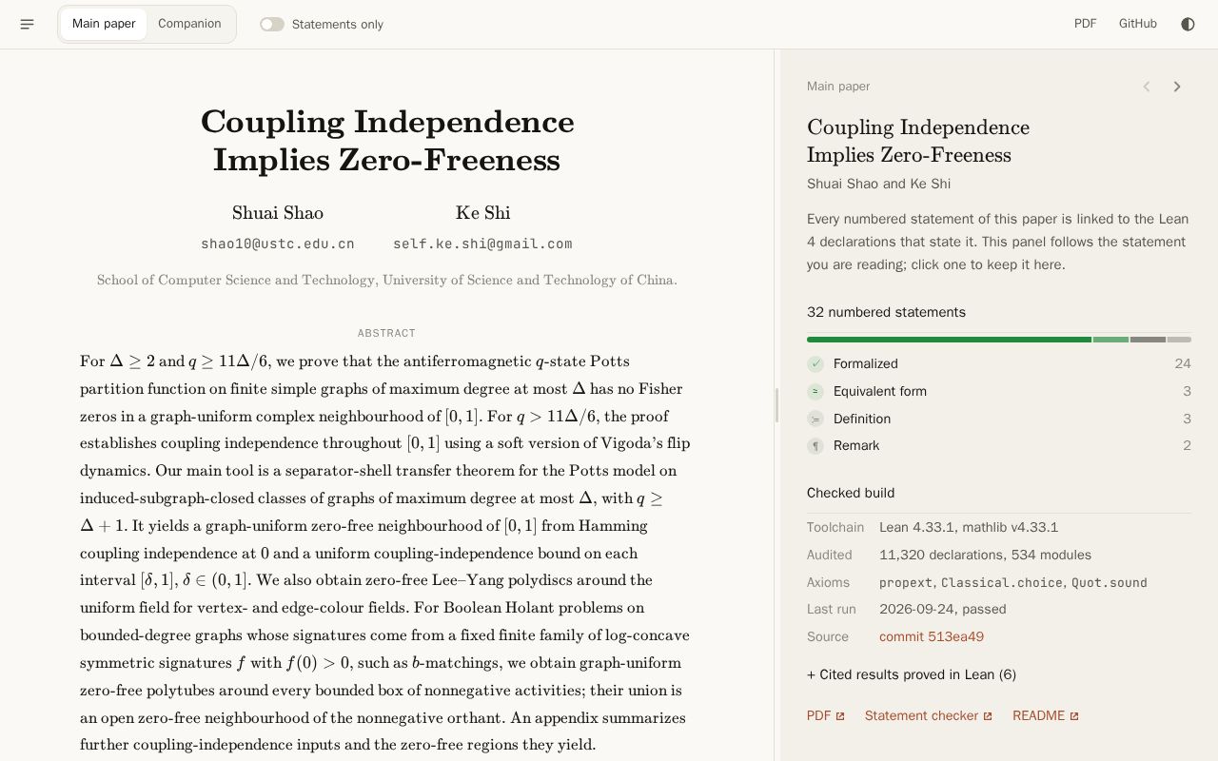
Task: Click the 32 numbered statements heading
Action: click(886, 312)
